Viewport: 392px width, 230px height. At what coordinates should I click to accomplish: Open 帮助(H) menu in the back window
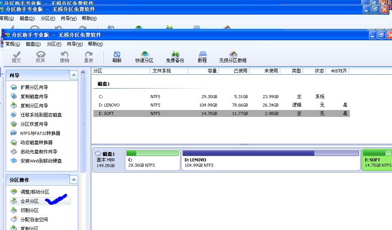(89, 18)
